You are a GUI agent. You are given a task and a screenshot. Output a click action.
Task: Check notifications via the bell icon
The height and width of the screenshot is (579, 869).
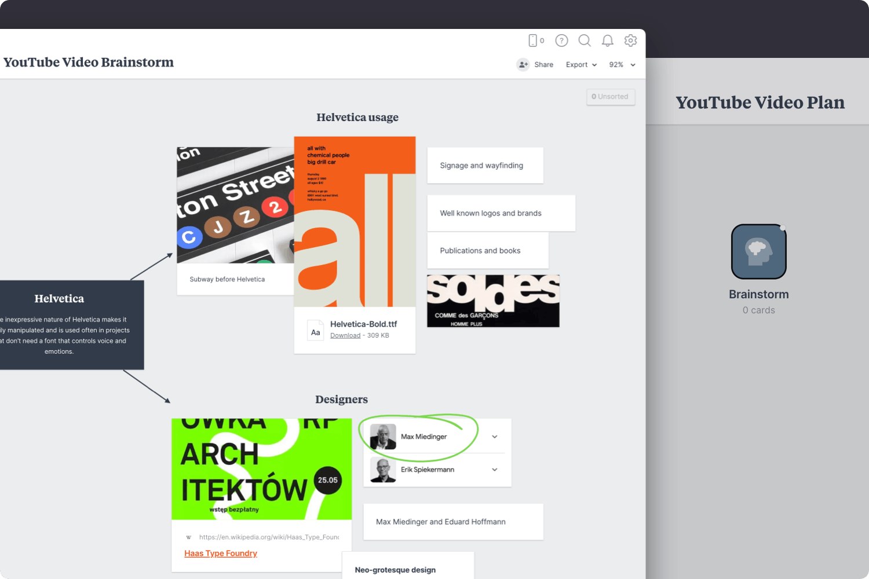(607, 41)
